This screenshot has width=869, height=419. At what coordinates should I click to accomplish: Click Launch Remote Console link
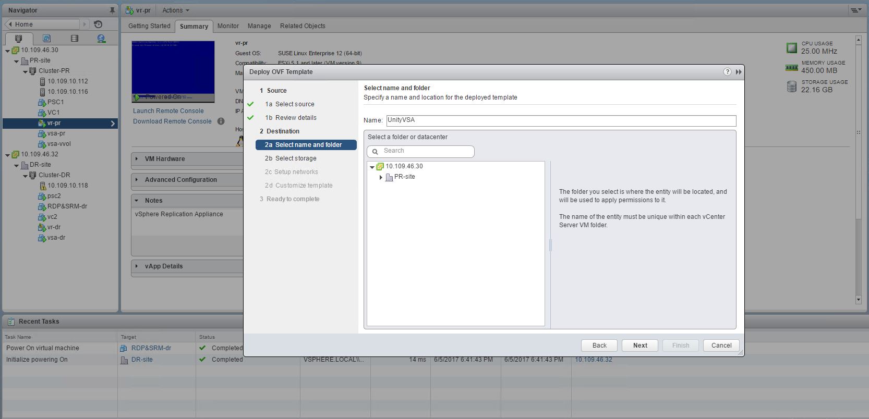click(168, 111)
